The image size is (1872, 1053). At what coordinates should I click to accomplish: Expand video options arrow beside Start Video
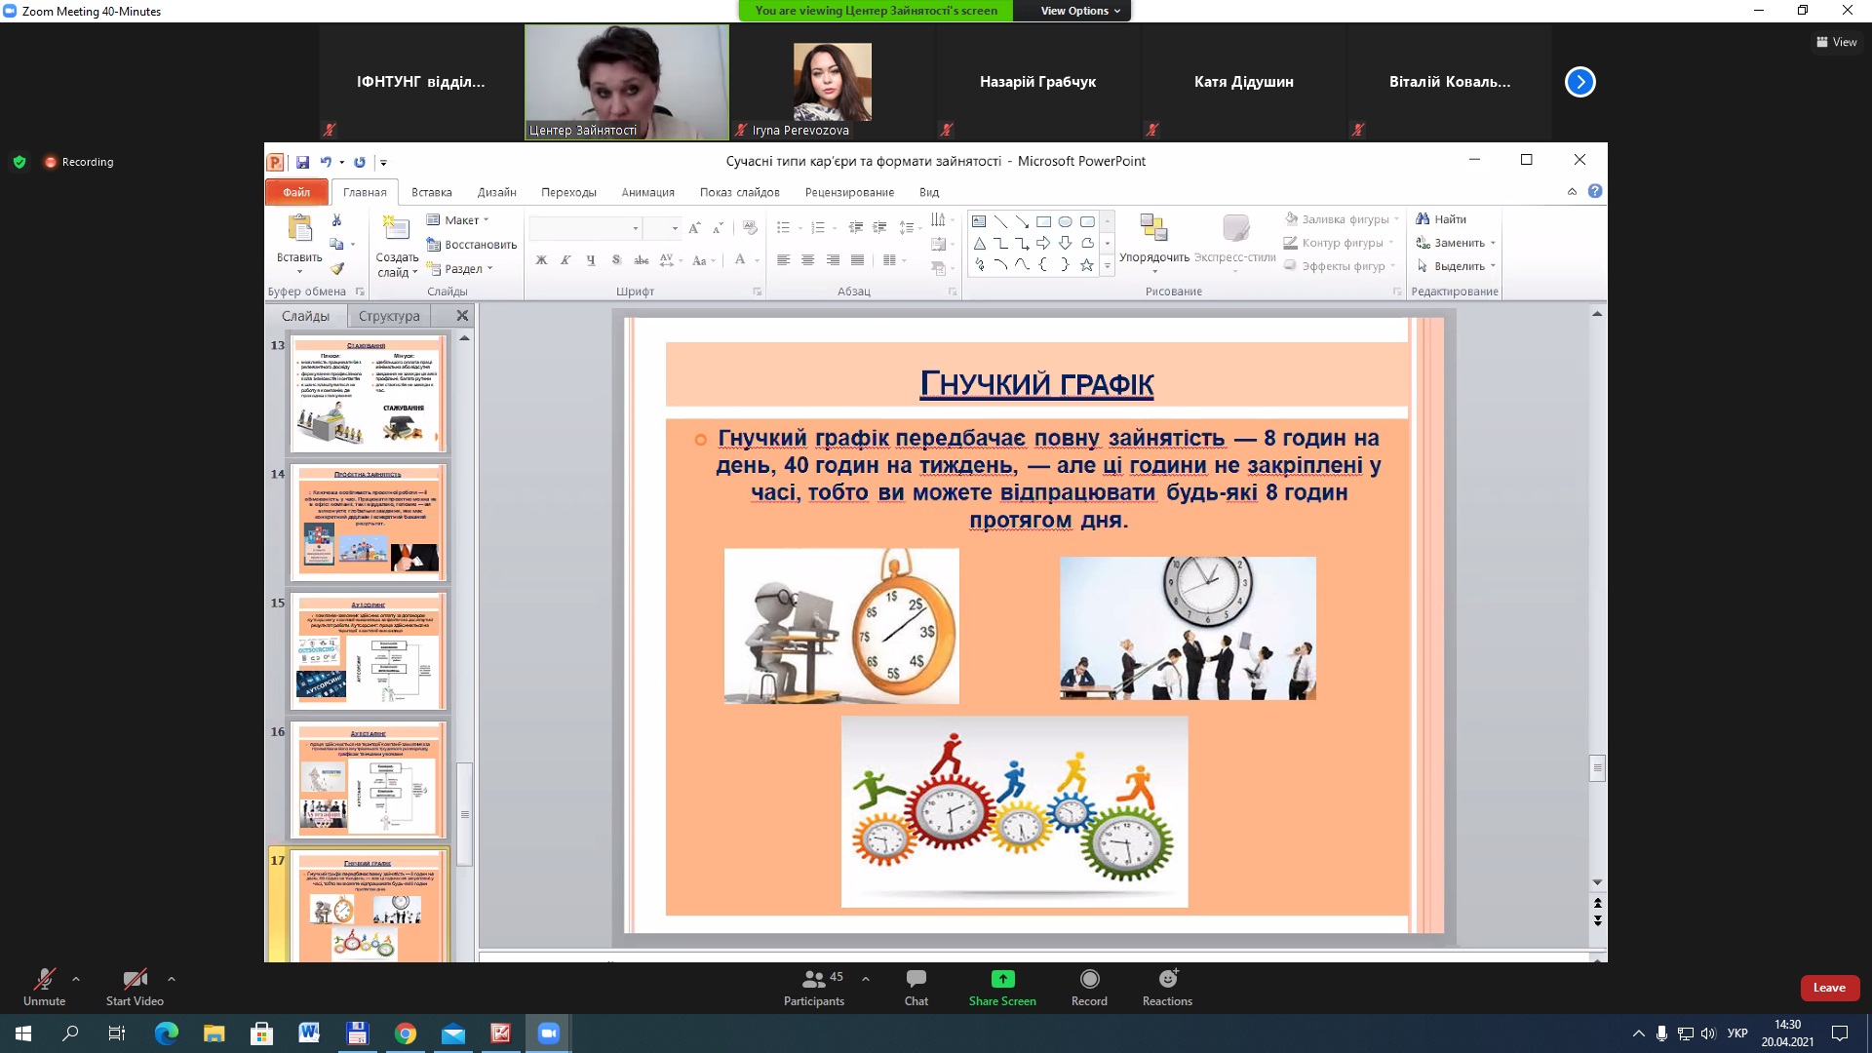(x=172, y=979)
